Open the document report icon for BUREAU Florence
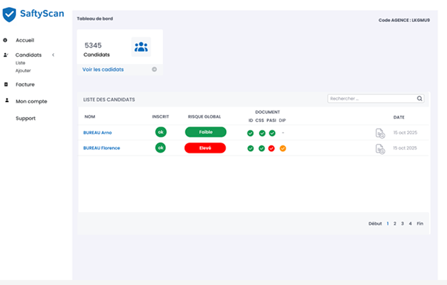The width and height of the screenshot is (447, 285). tap(380, 149)
